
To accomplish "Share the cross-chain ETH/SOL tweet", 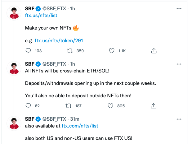I will click(153, 106).
